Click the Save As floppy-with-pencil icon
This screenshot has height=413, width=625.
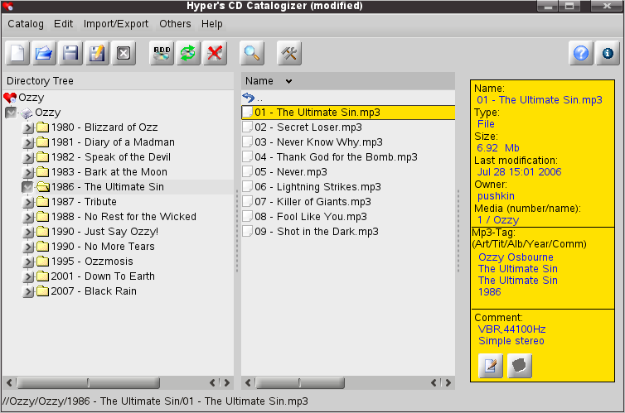(x=97, y=53)
